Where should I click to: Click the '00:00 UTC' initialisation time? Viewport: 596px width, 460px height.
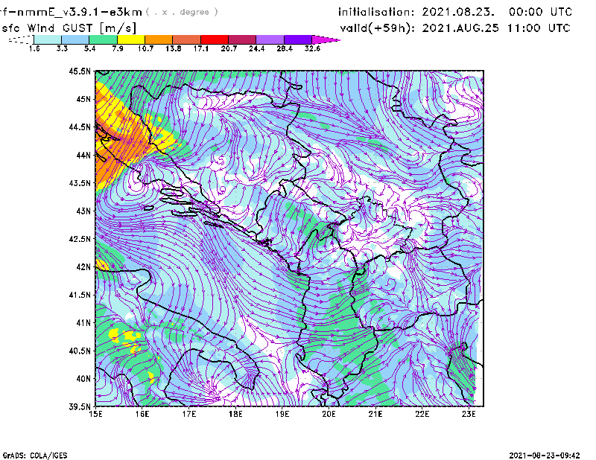tap(540, 12)
